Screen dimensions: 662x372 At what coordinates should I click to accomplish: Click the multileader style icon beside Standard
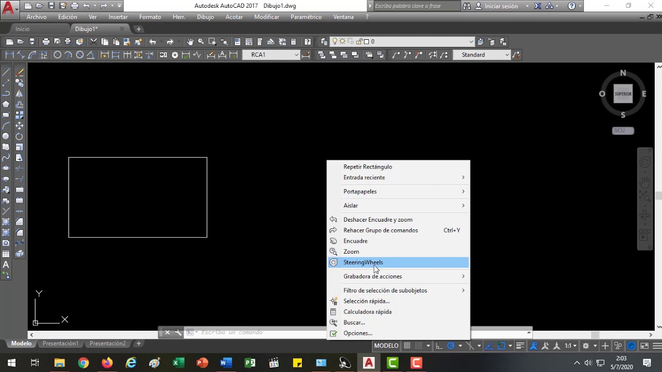(x=516, y=55)
